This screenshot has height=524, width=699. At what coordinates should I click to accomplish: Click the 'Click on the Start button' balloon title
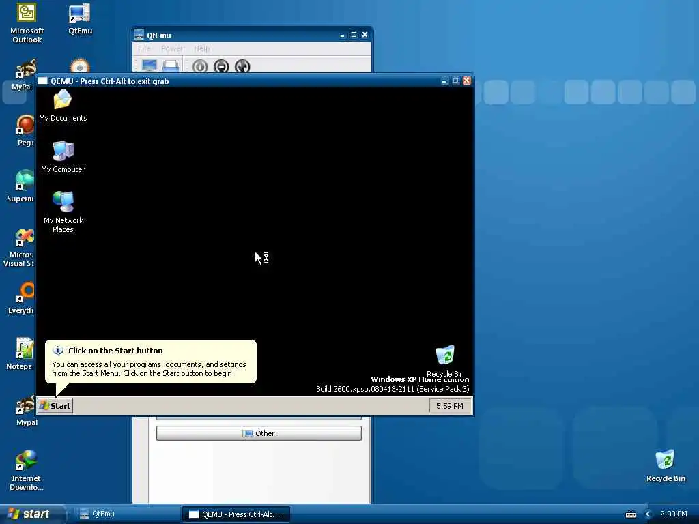pos(115,351)
